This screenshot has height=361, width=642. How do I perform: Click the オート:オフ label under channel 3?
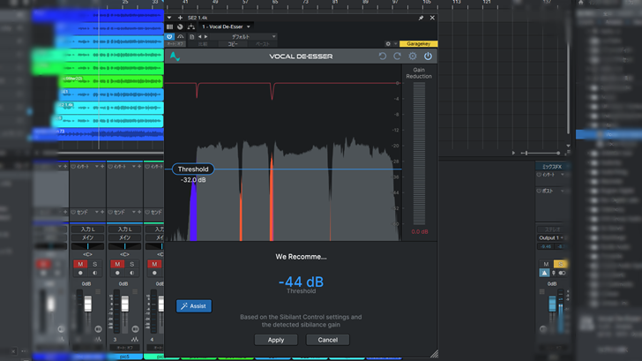click(124, 348)
